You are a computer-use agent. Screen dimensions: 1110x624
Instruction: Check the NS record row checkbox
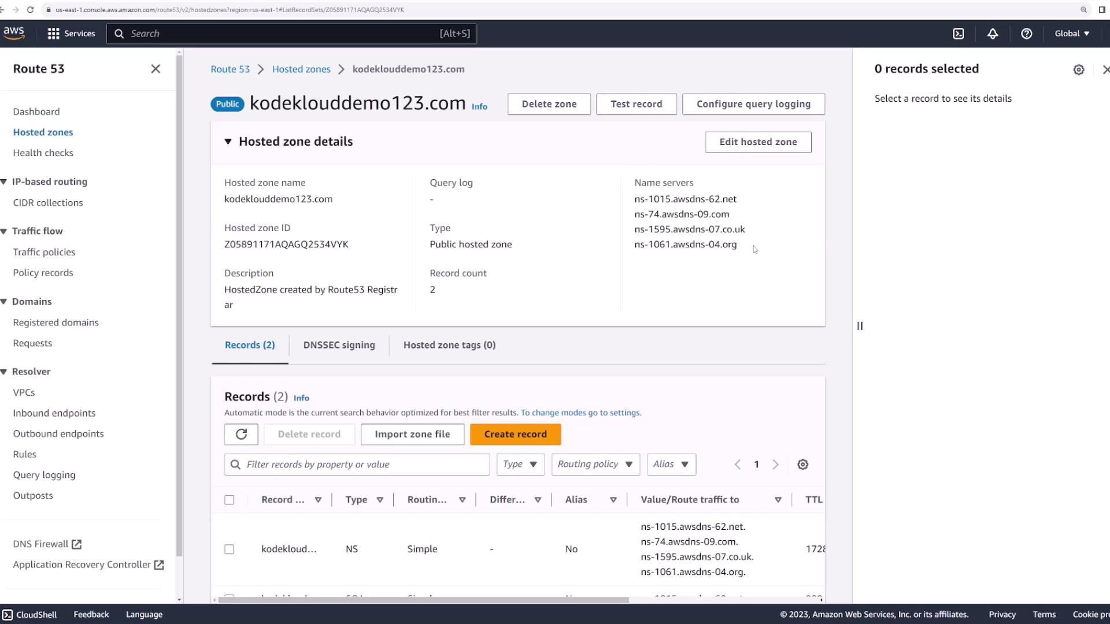(229, 549)
